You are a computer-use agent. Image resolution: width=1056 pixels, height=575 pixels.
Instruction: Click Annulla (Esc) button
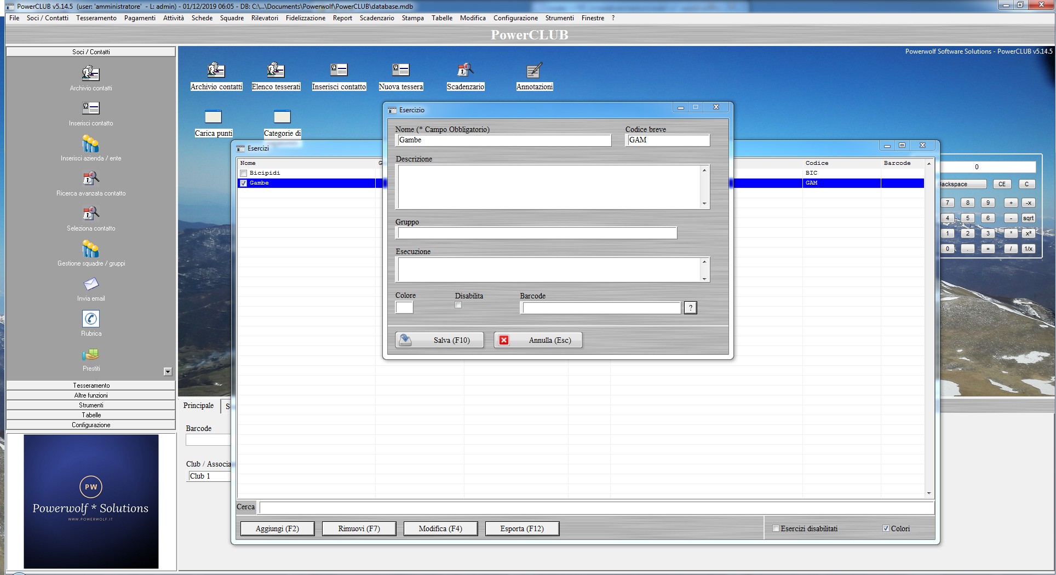[x=538, y=340]
